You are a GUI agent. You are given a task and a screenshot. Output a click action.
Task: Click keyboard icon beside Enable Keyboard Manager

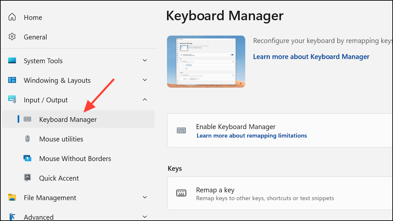pos(181,130)
